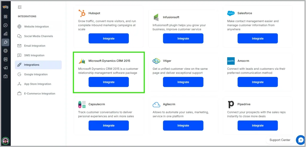Open the Support Center link
The image size is (306, 147).
[x=280, y=140]
